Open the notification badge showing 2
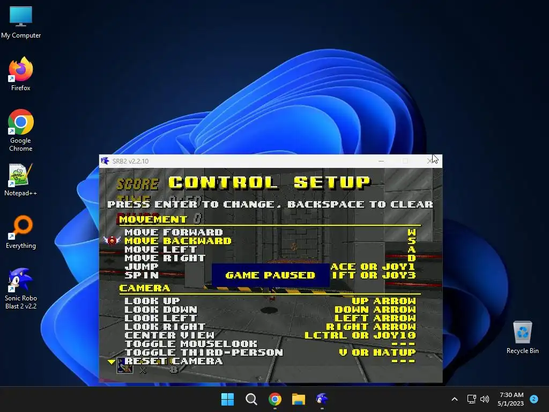Image resolution: width=549 pixels, height=412 pixels. (x=534, y=399)
